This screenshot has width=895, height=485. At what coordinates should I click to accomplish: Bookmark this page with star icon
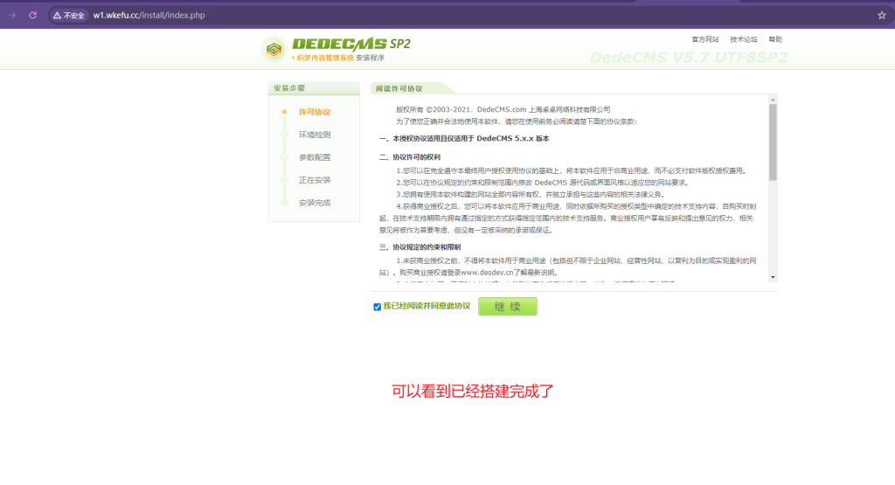point(881,15)
